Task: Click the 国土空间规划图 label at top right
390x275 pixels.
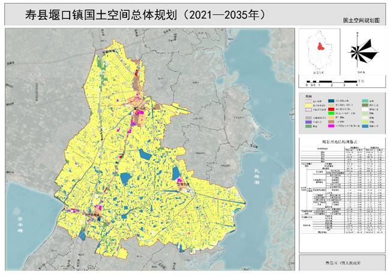Action: [x=362, y=20]
